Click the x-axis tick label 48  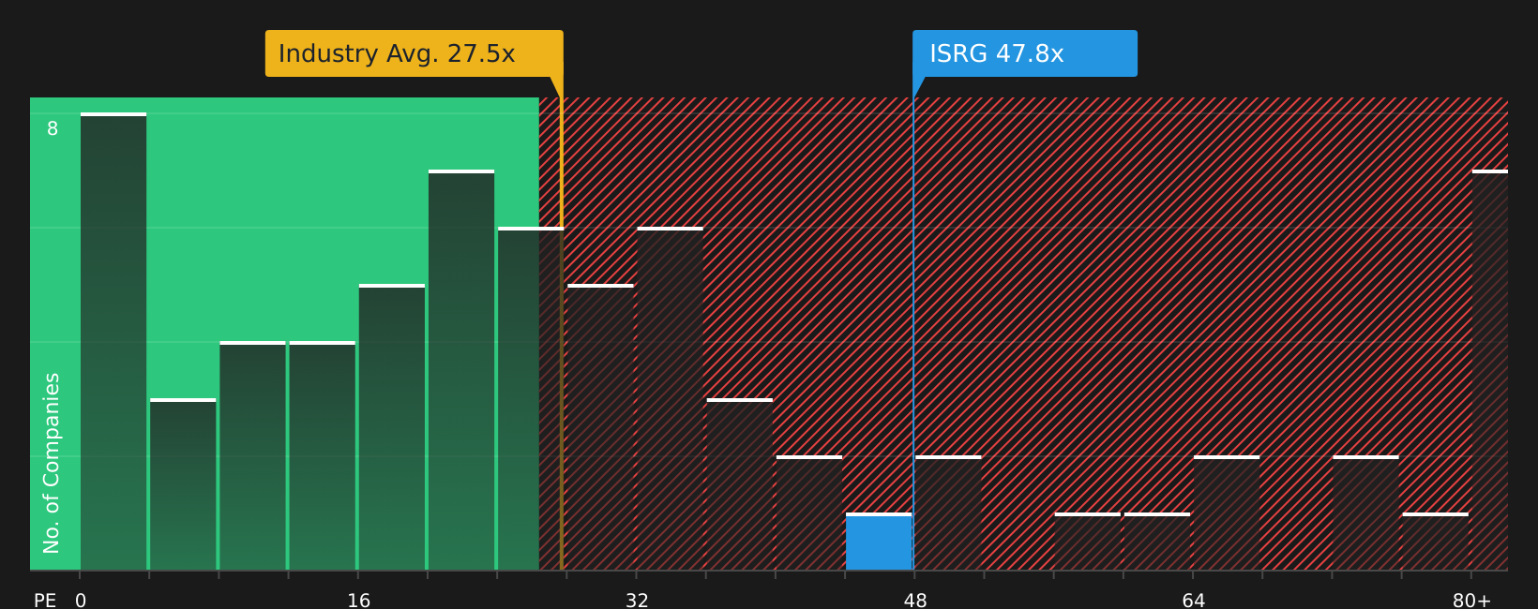click(915, 601)
